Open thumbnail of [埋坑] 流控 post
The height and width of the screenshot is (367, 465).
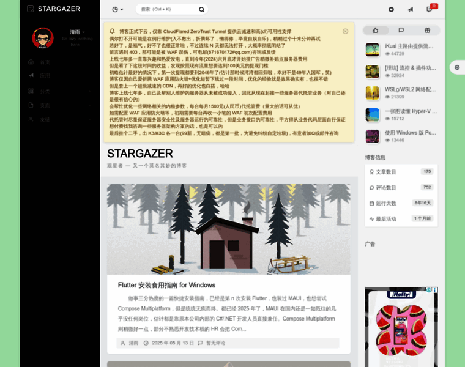tap(373, 72)
